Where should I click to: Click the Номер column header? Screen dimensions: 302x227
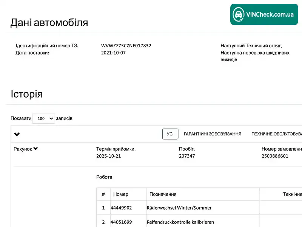(x=120, y=194)
